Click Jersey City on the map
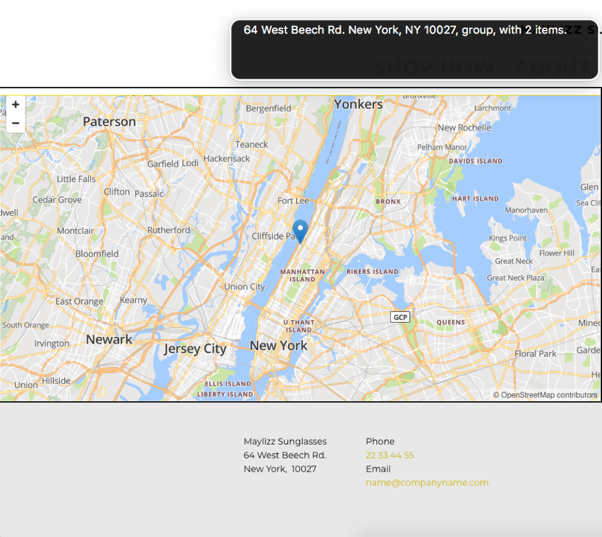 pyautogui.click(x=195, y=348)
